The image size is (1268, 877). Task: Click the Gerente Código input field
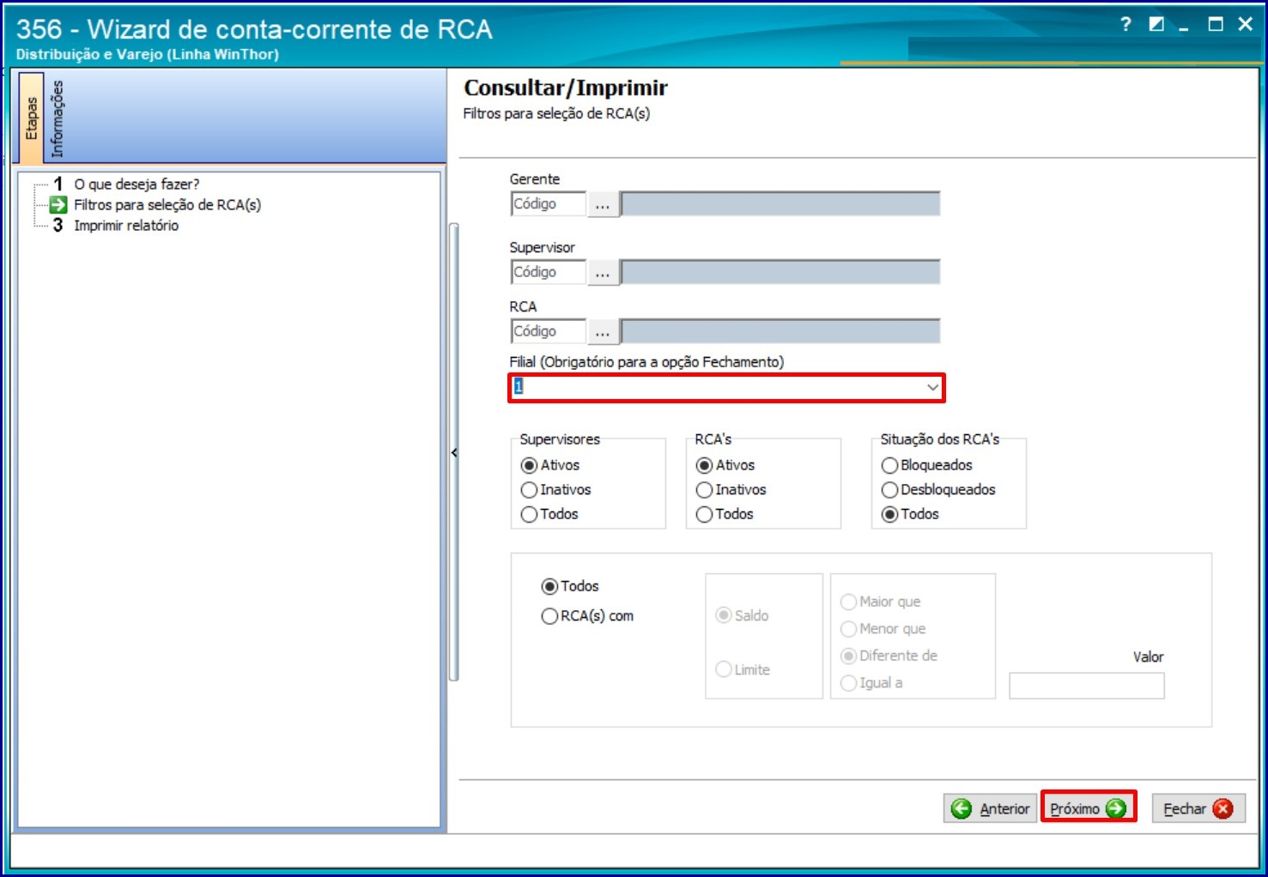pyautogui.click(x=548, y=204)
